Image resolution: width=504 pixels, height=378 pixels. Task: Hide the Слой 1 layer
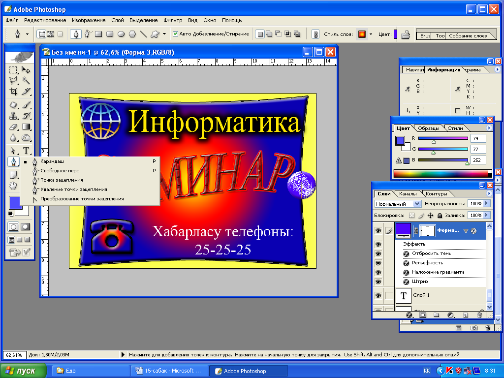pos(378,295)
